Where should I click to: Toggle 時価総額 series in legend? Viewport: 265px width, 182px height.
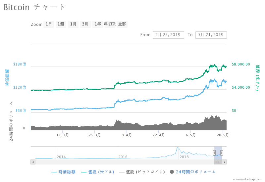63,172
